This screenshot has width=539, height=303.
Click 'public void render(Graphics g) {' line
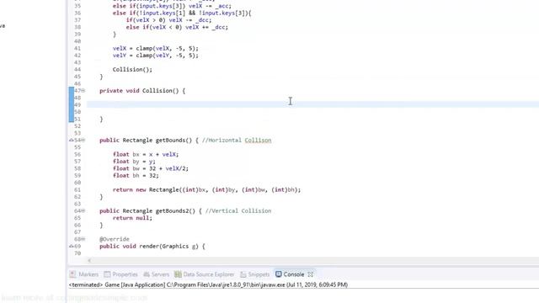click(152, 247)
